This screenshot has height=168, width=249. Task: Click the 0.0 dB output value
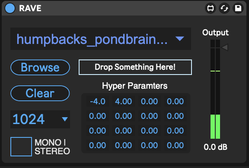click(x=215, y=147)
